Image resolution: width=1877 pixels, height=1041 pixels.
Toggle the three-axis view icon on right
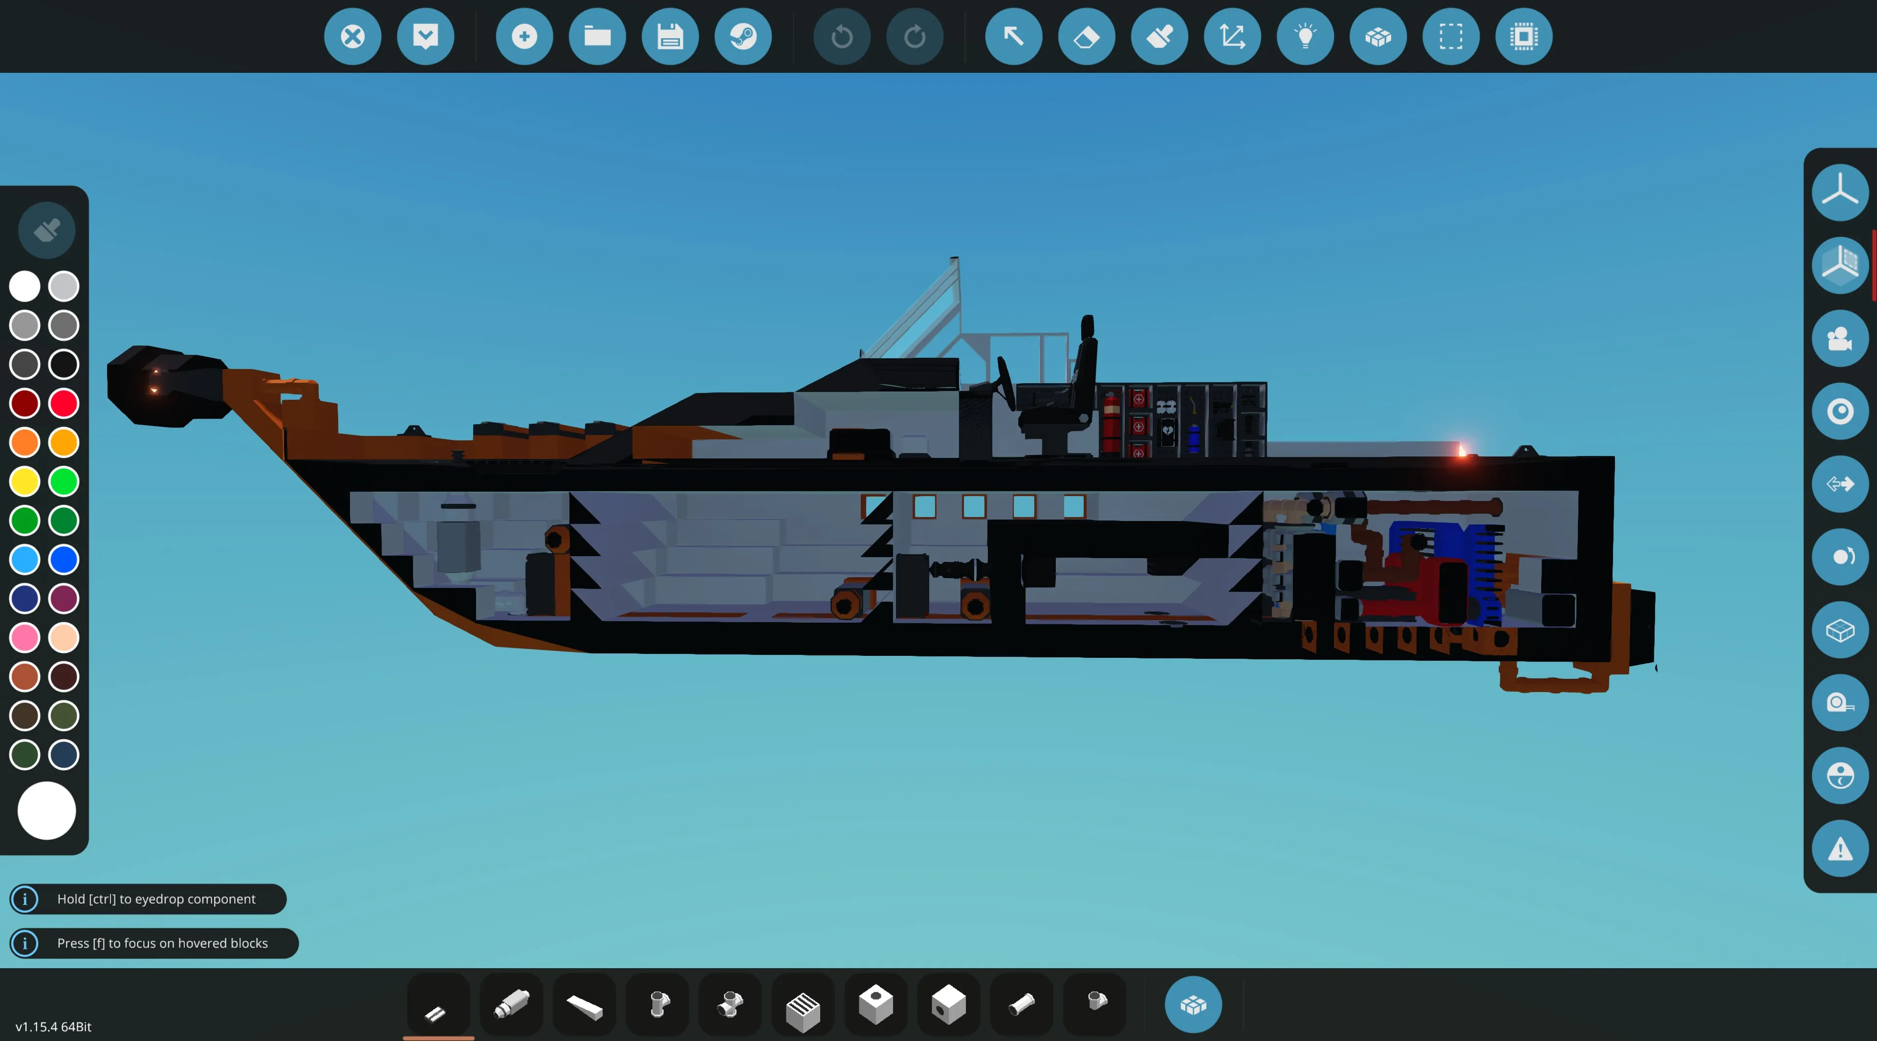click(x=1839, y=193)
